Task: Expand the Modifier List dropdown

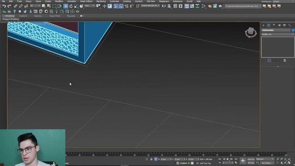Action: [278, 35]
